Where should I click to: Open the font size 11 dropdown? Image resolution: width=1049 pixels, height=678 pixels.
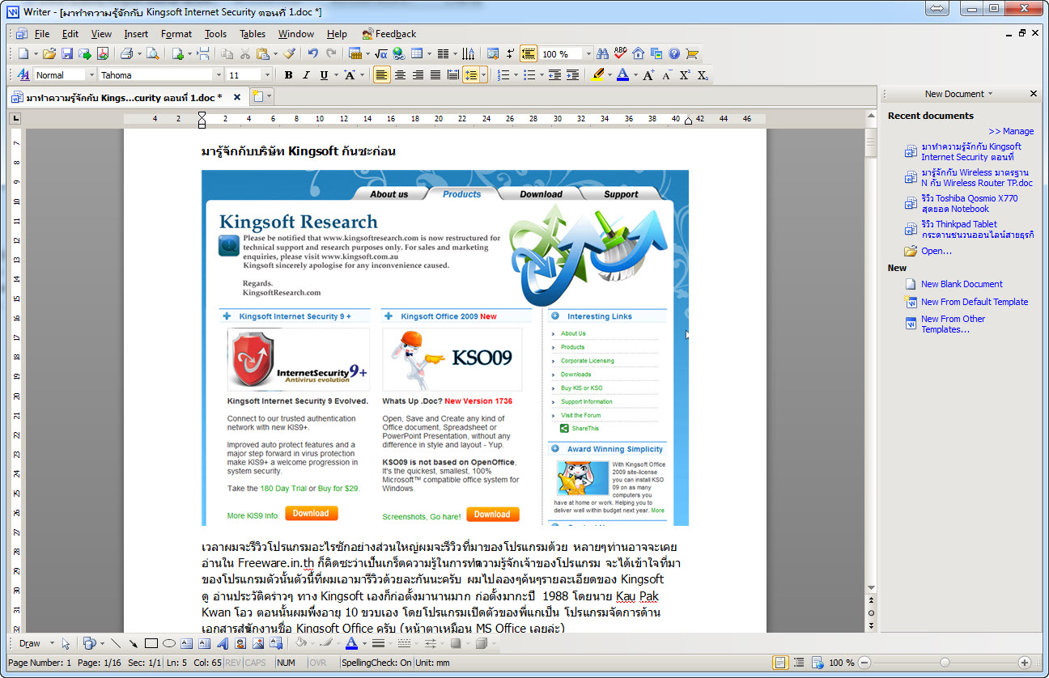269,75
